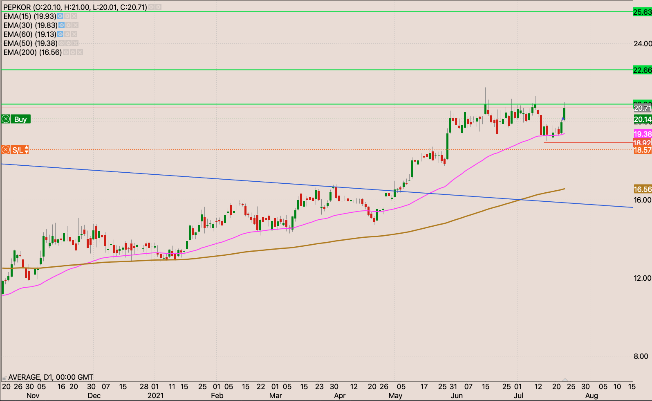Remove EMA(60) indicator with its X icon

click(74, 34)
